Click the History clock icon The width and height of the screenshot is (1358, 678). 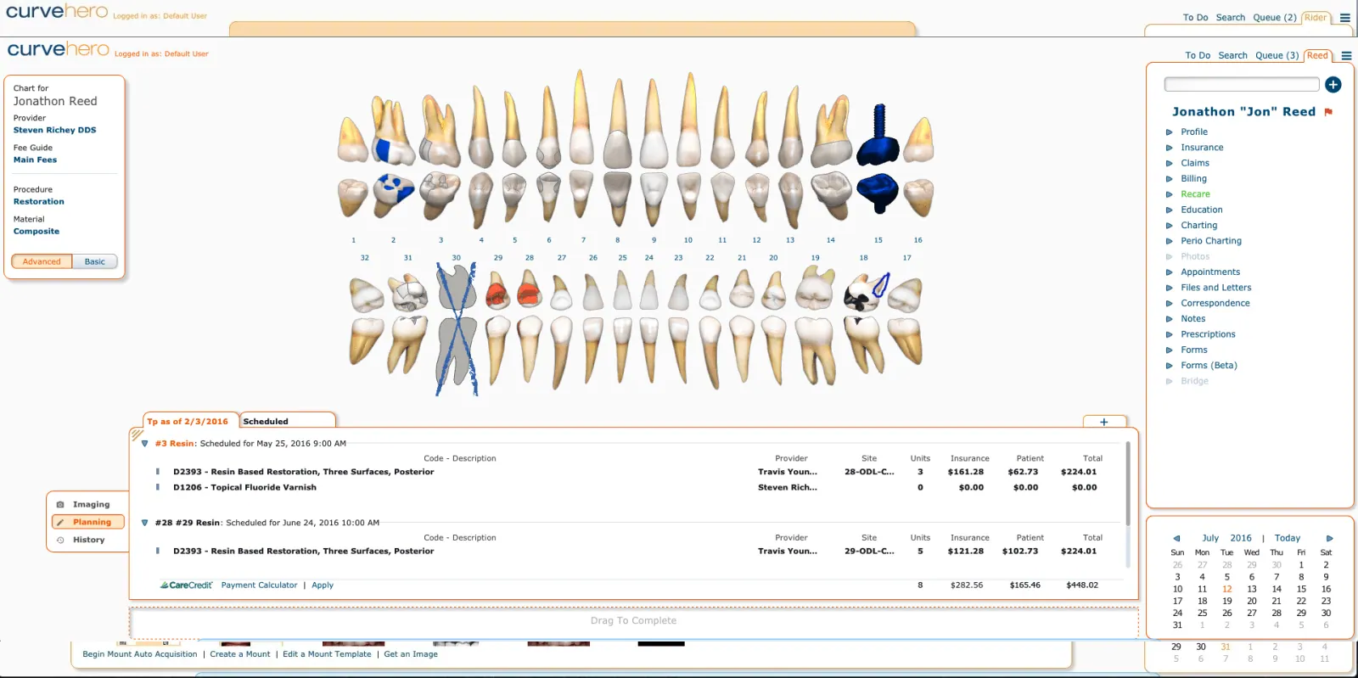click(60, 540)
